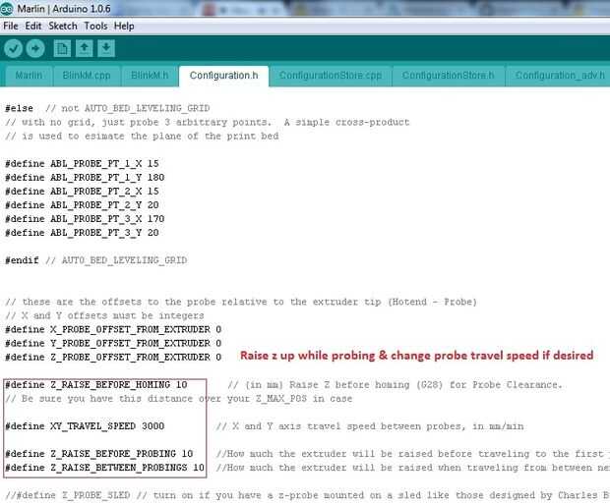Click the 'Z_RAISE_BEFORE_PROBING 10' define
Screen dimensions: 610x504
tap(99, 454)
